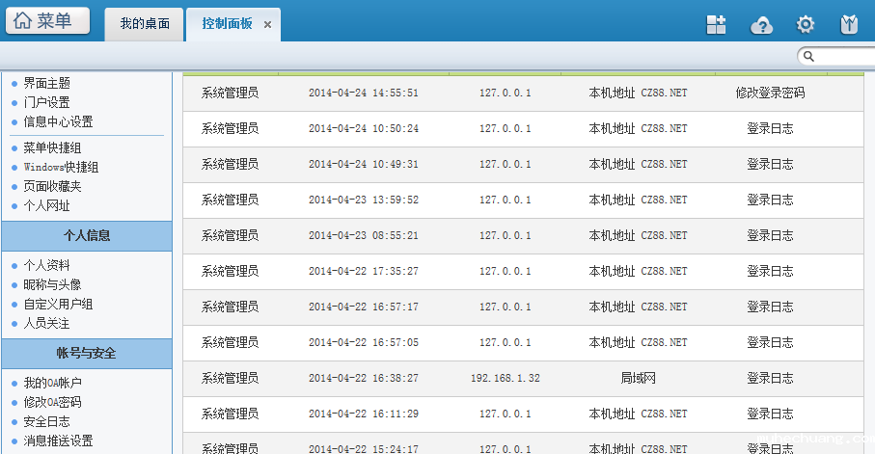Go to 菜单快捷组 settings
Viewport: 875px width, 454px height.
click(x=52, y=147)
